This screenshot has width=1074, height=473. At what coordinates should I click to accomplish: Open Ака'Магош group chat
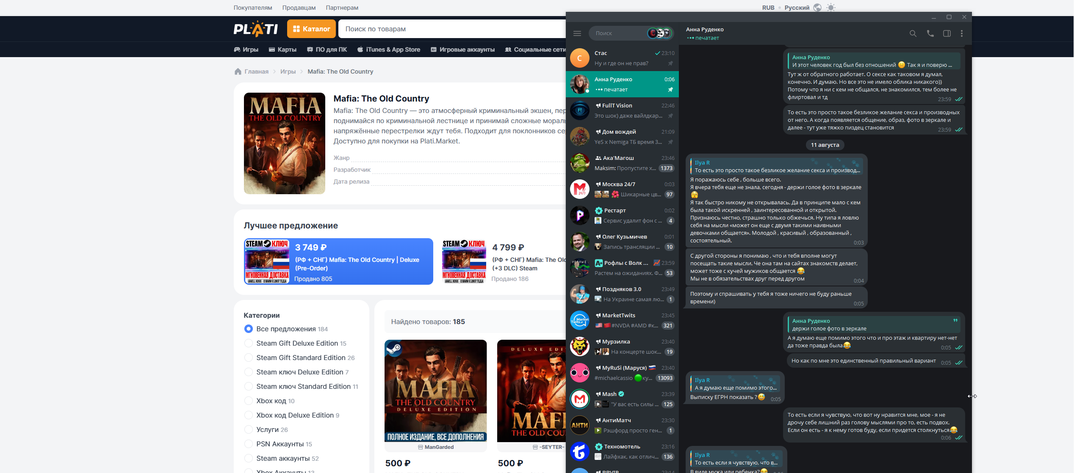click(x=622, y=163)
